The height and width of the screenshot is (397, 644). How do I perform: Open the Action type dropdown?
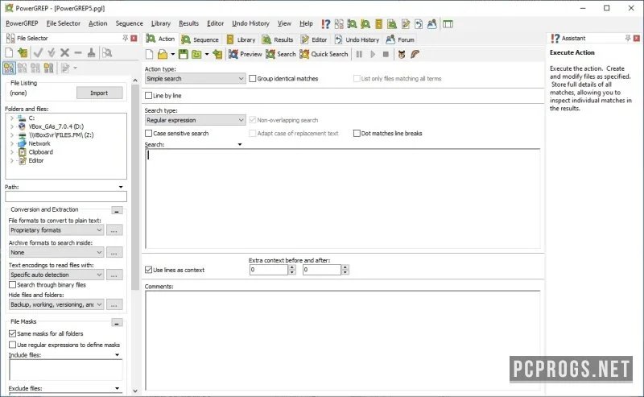195,78
